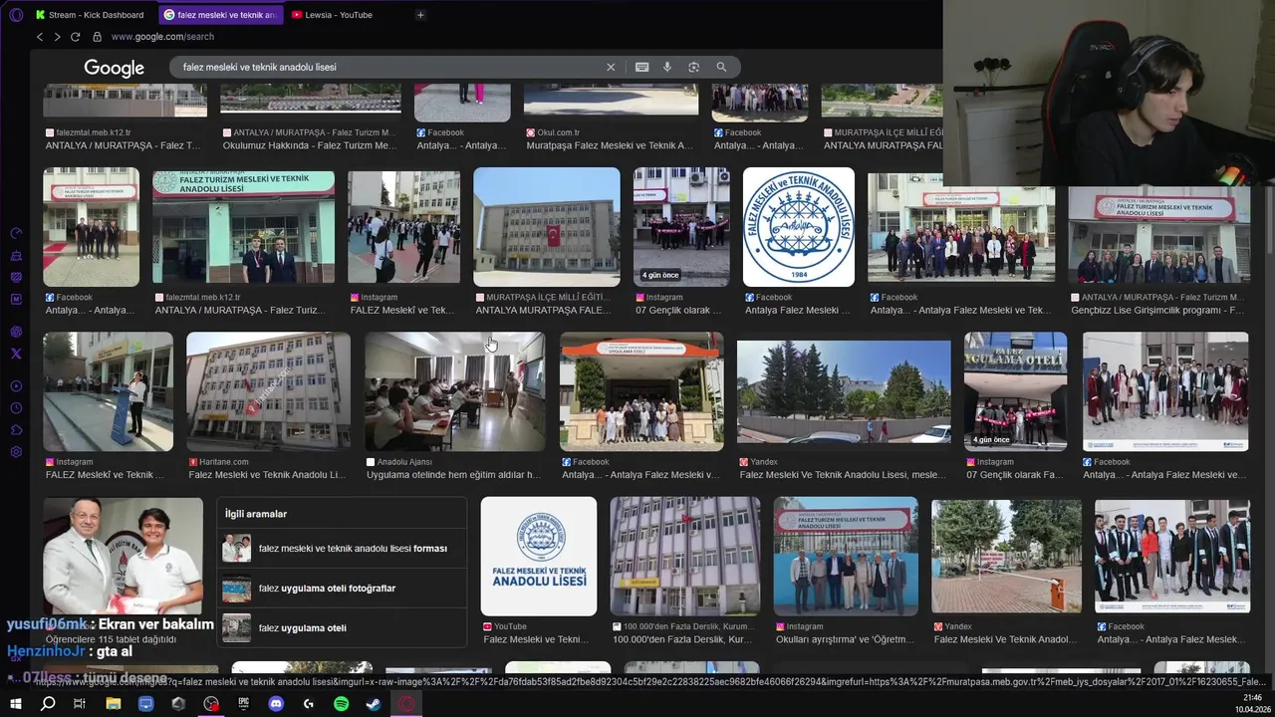Image resolution: width=1275 pixels, height=717 pixels.
Task: Open the Extensions puzzle sidebar icon
Action: pos(16,430)
